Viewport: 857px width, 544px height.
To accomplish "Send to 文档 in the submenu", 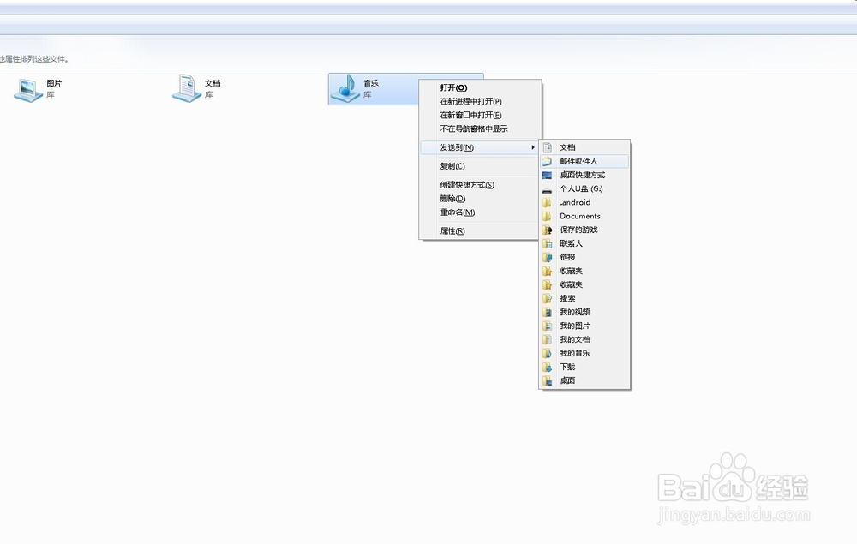I will [584, 147].
